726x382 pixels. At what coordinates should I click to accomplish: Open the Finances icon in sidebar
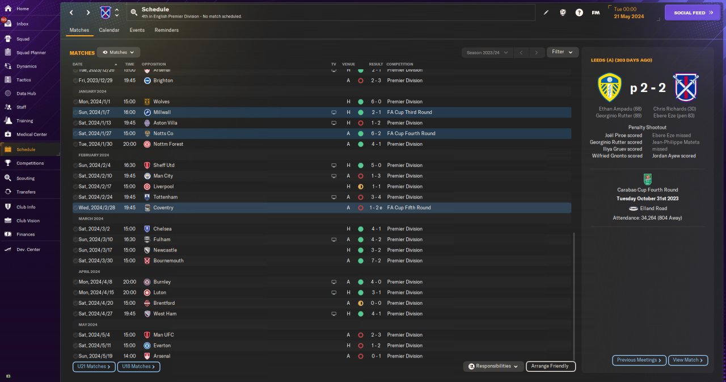(8, 234)
